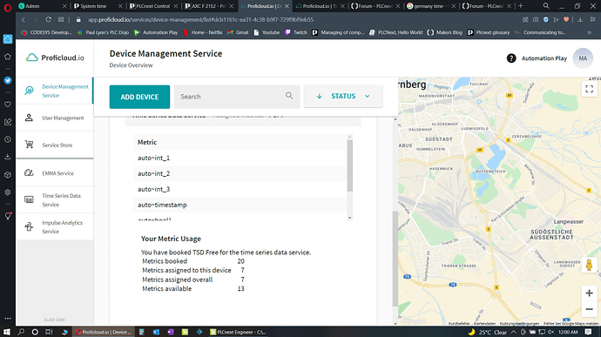The height and width of the screenshot is (337, 601).
Task: Open Impulse Analytics Service in sidebar
Action: pos(54,227)
